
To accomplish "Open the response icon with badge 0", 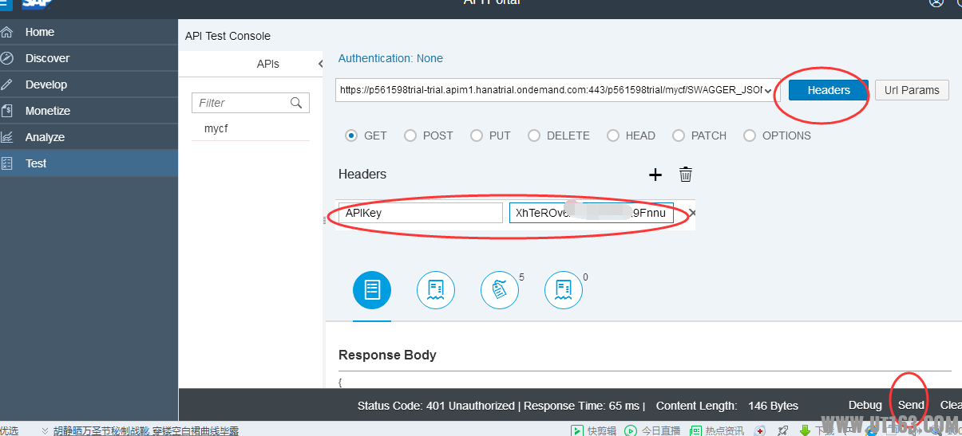I will point(564,291).
